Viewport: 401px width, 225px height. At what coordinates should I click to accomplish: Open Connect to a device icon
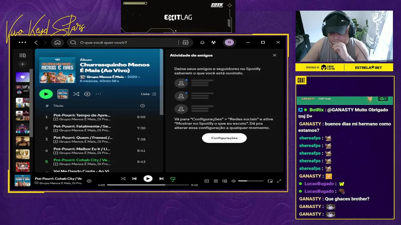coord(225,181)
